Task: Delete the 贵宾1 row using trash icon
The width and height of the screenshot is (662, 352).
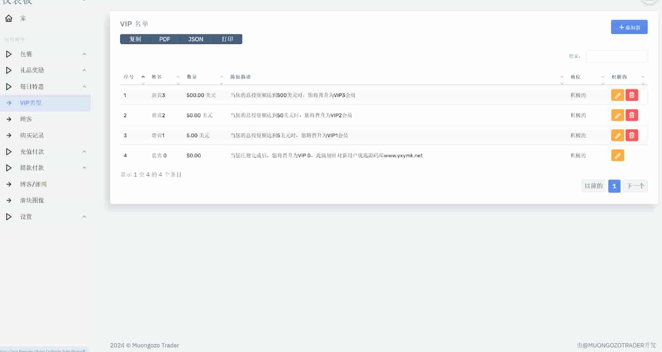Action: coord(632,135)
